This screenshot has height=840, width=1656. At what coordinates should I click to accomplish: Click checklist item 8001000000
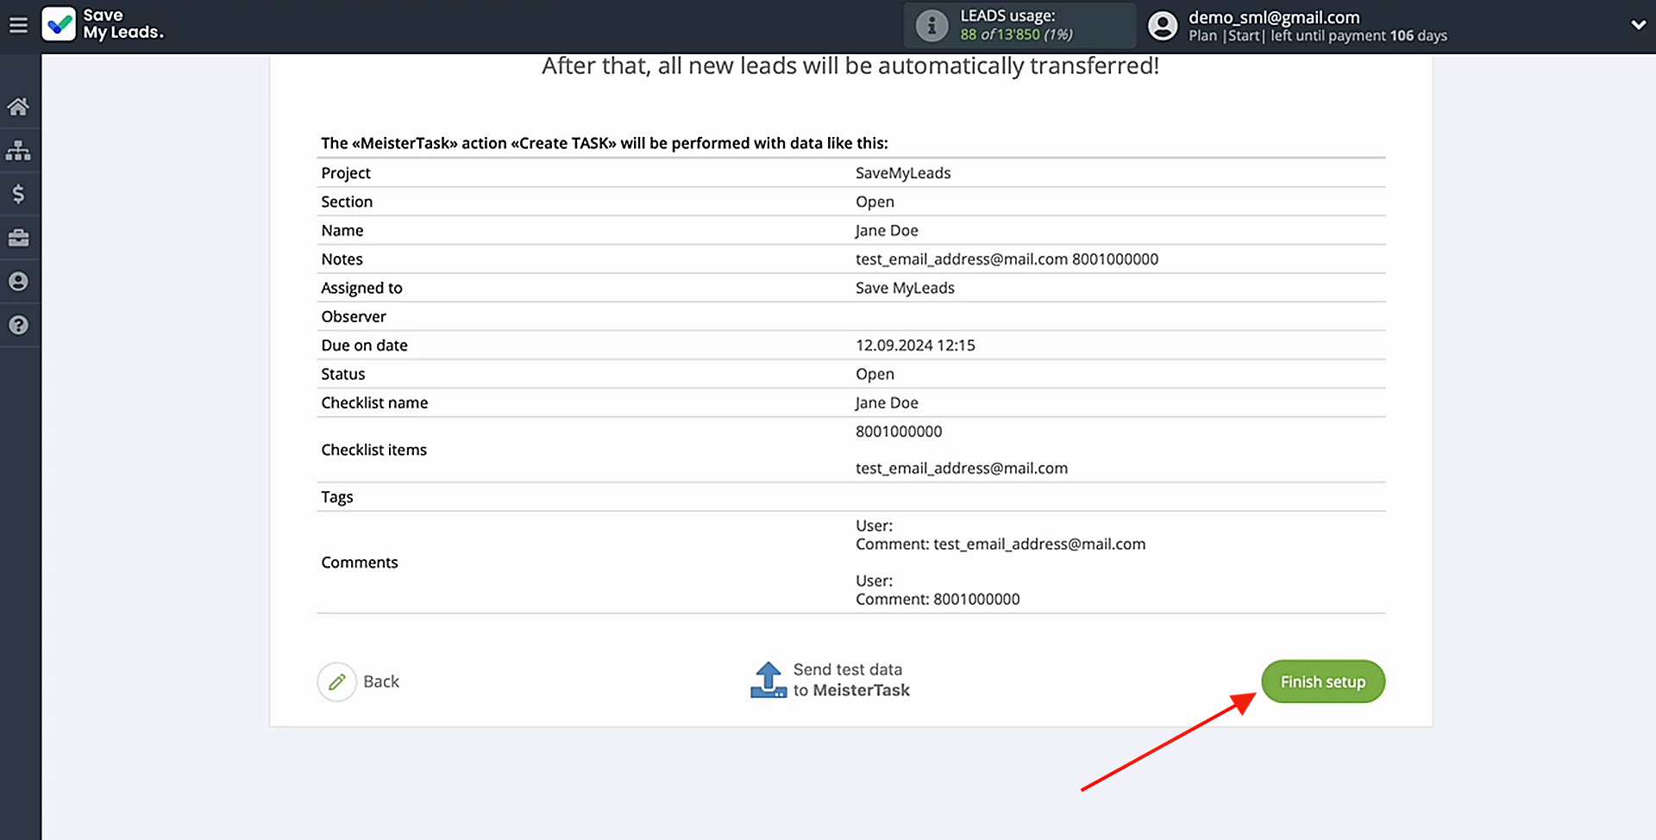899,432
